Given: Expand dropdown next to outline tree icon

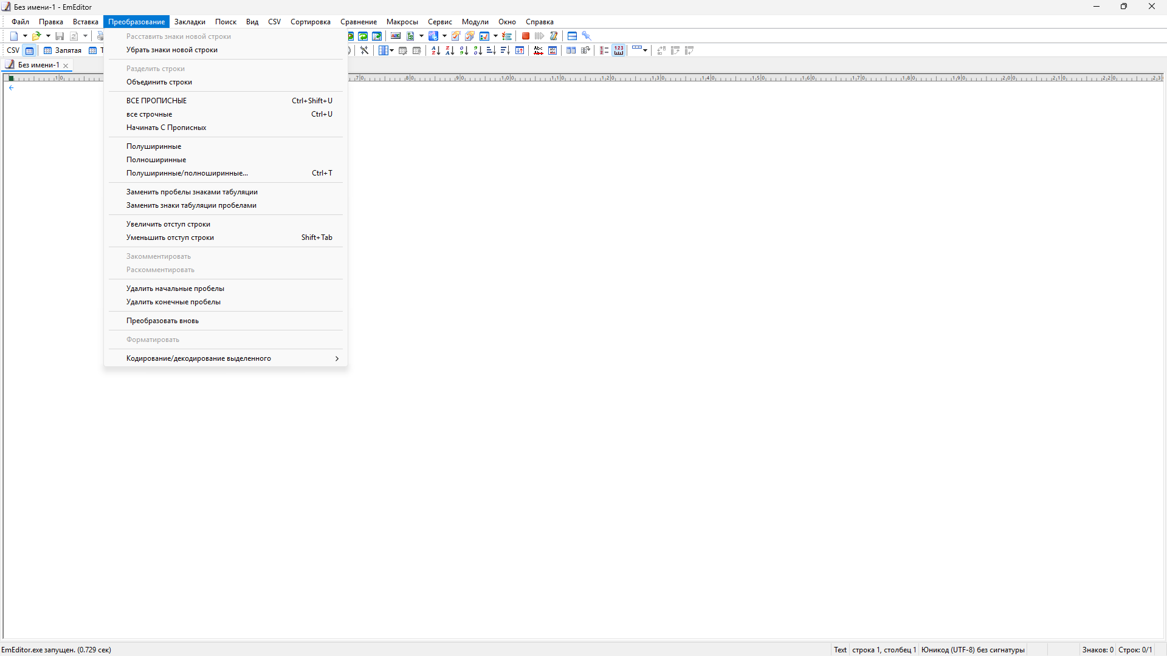Looking at the screenshot, I should click(421, 36).
